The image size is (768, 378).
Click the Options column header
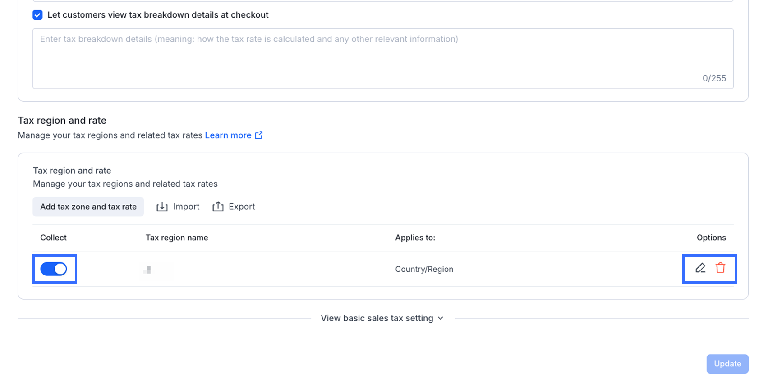711,238
